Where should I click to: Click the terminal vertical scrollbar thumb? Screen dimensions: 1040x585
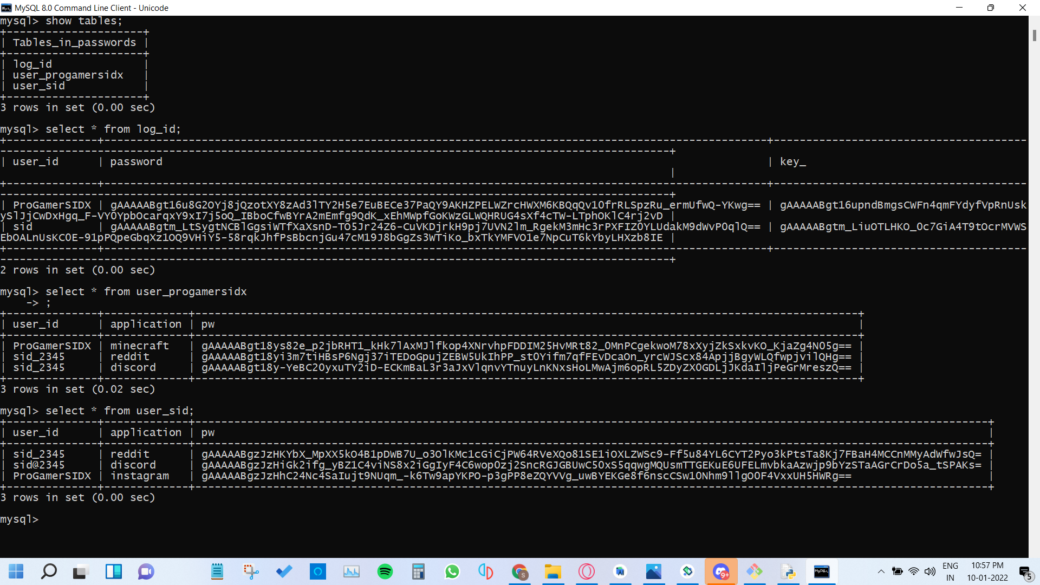coord(1034,35)
